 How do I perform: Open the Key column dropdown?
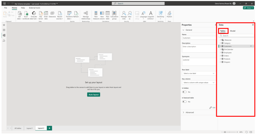(x=199, y=82)
